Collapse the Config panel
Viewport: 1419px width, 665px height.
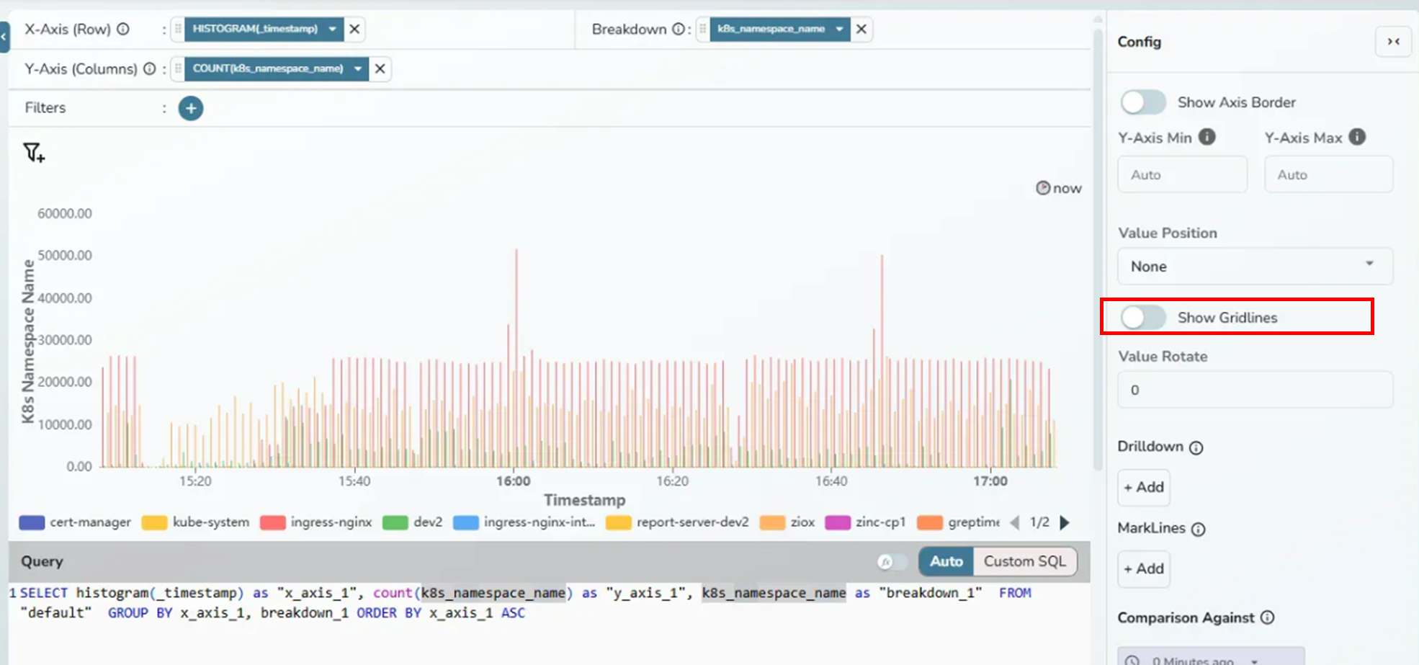1393,42
